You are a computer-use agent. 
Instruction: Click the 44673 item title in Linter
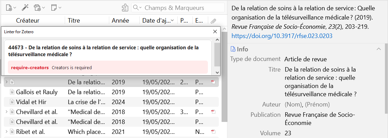point(103,51)
